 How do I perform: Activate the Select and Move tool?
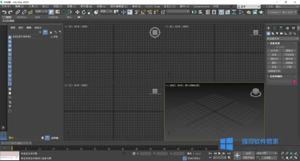[77, 12]
